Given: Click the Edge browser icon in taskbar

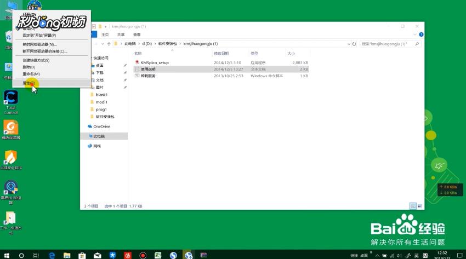Looking at the screenshot, I should [52, 255].
